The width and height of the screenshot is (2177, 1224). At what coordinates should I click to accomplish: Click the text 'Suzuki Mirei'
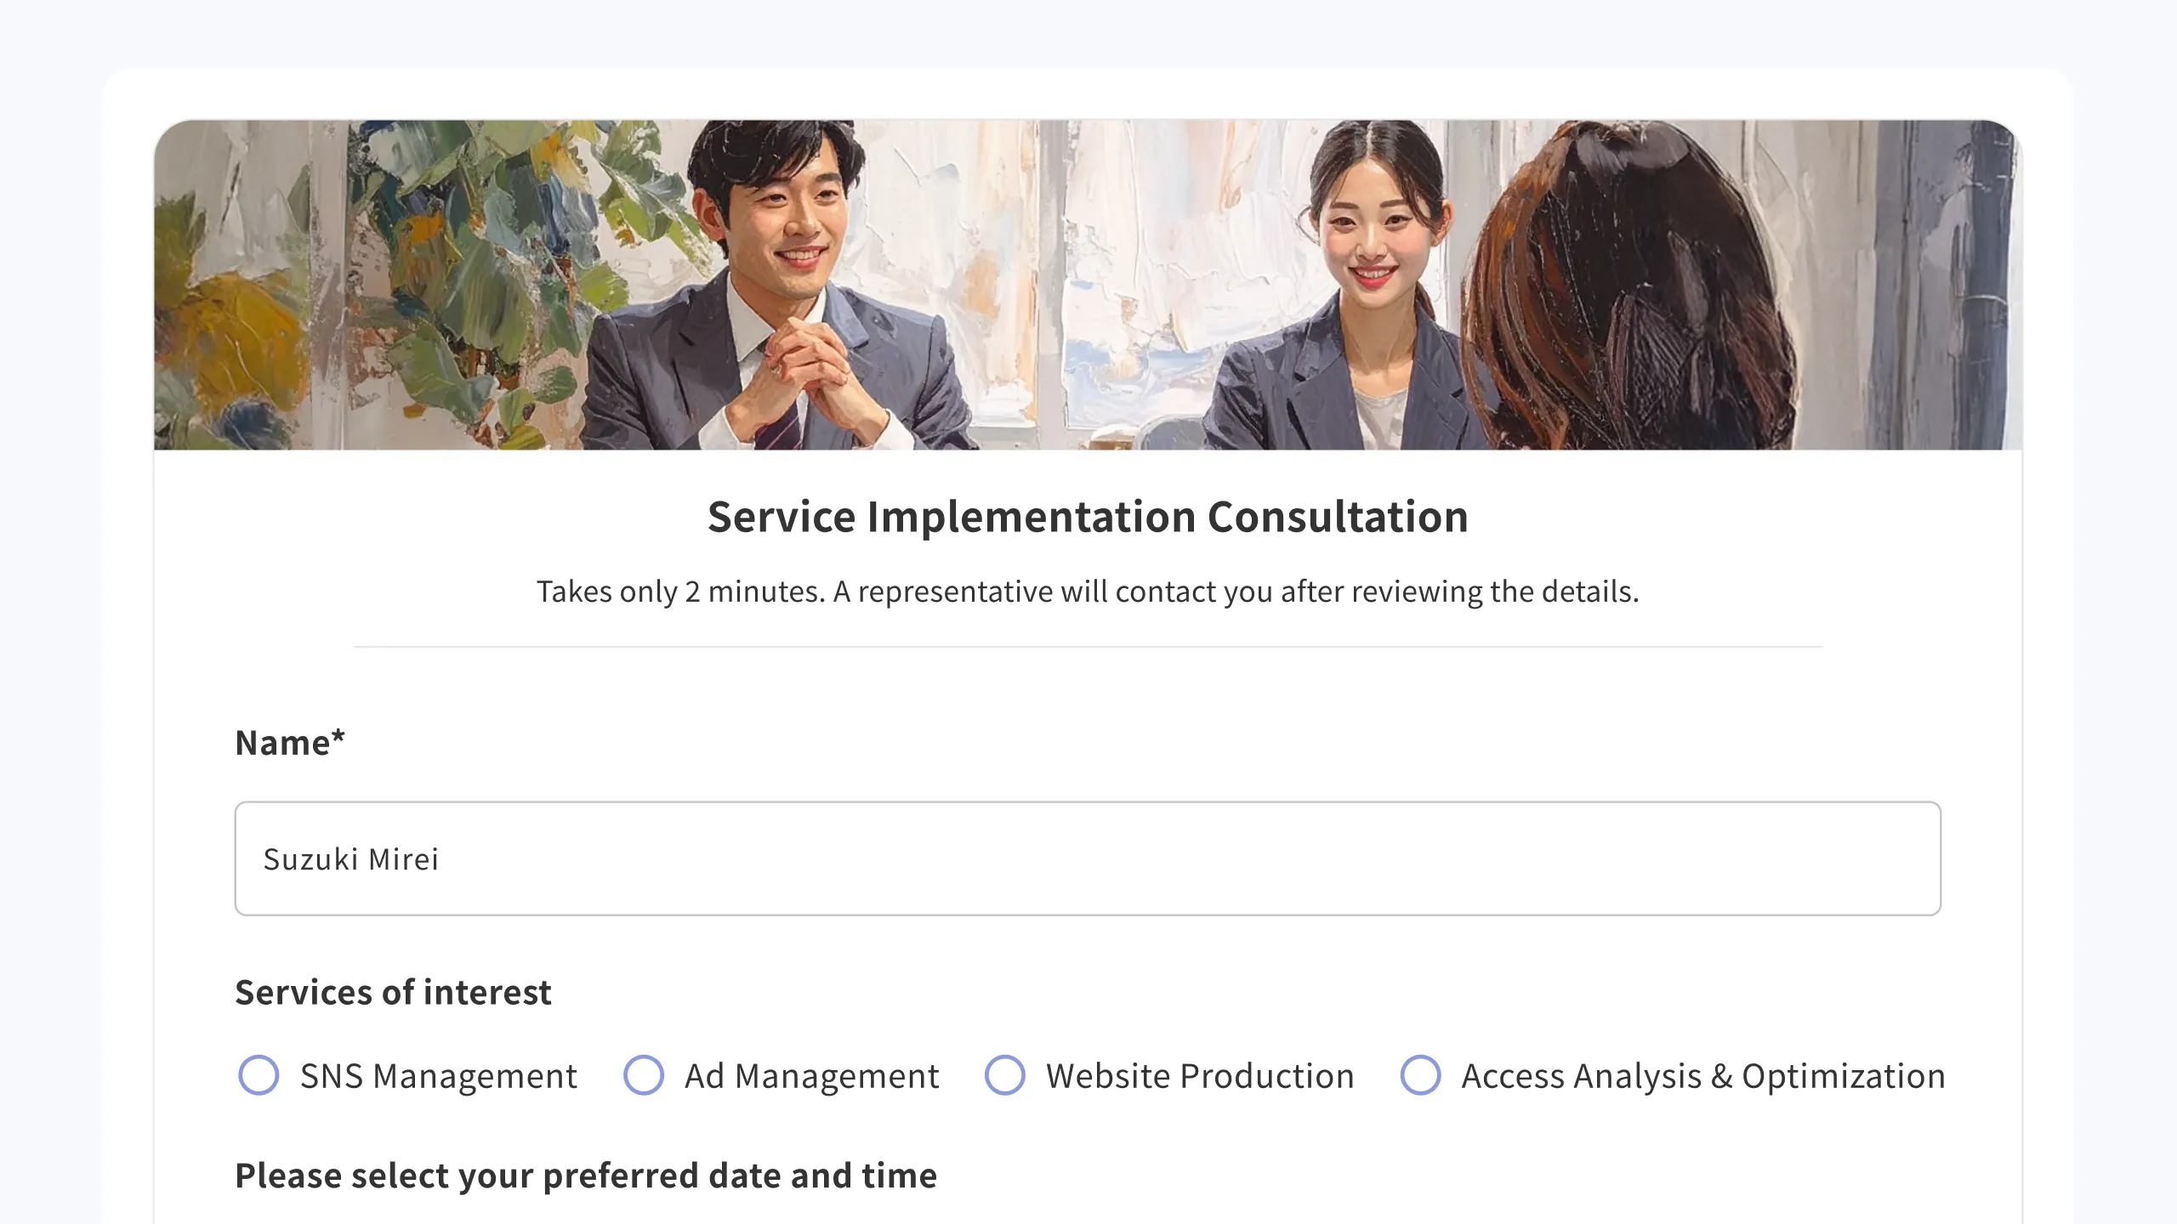(350, 859)
